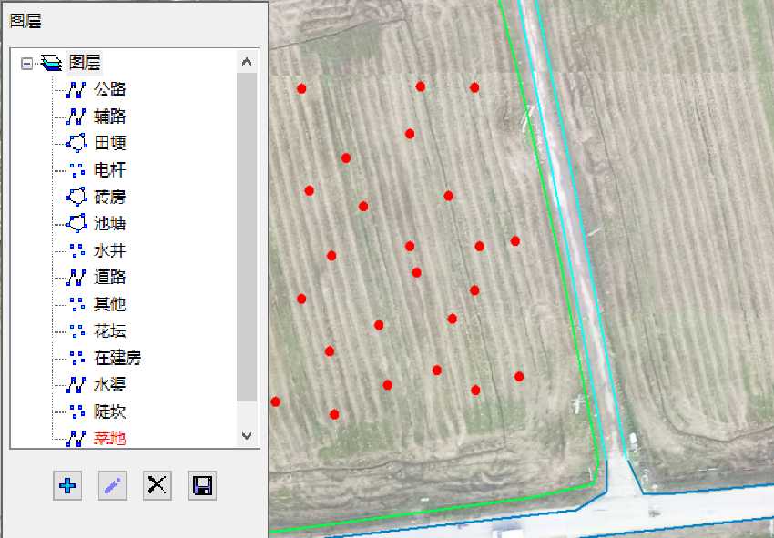Select the 道路 layer
Image resolution: width=774 pixels, height=538 pixels.
click(109, 277)
